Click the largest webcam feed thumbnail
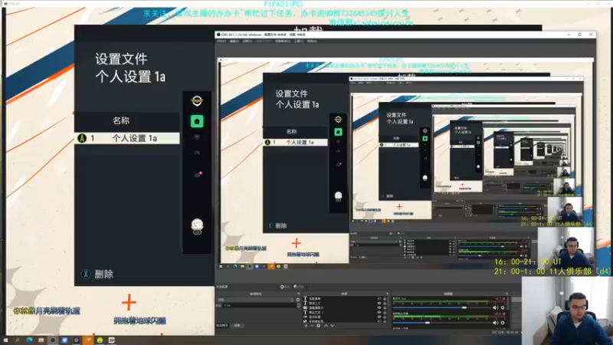Viewport: 613px width, 345px height. click(x=567, y=310)
